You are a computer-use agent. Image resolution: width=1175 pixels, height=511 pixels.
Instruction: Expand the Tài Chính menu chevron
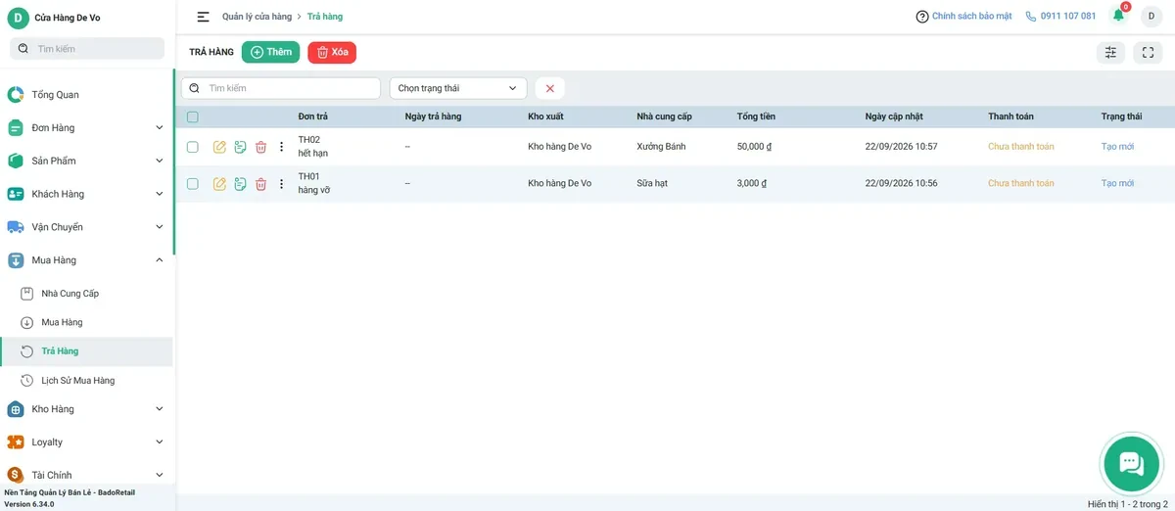pyautogui.click(x=160, y=475)
